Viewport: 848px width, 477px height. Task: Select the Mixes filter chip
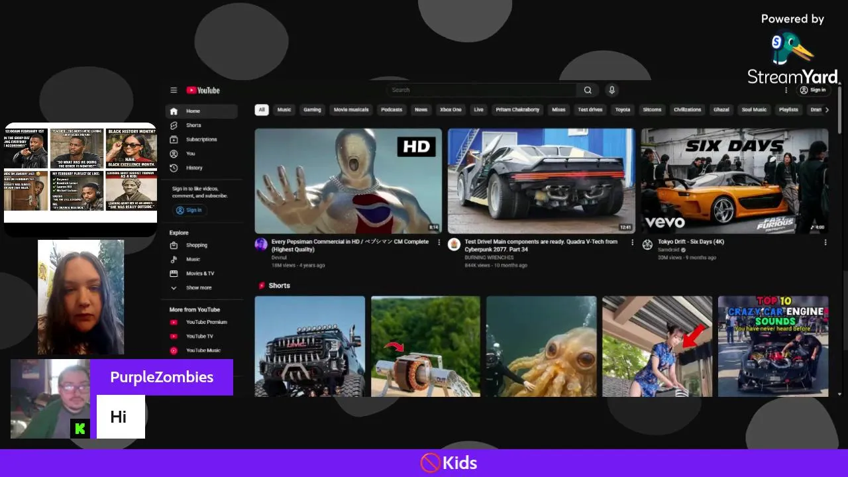click(x=558, y=110)
